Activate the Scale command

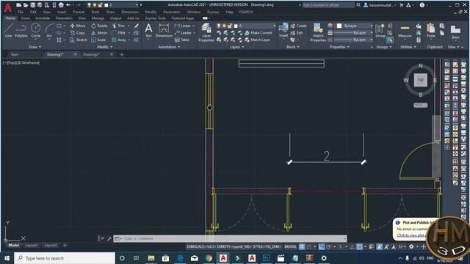pos(98,40)
